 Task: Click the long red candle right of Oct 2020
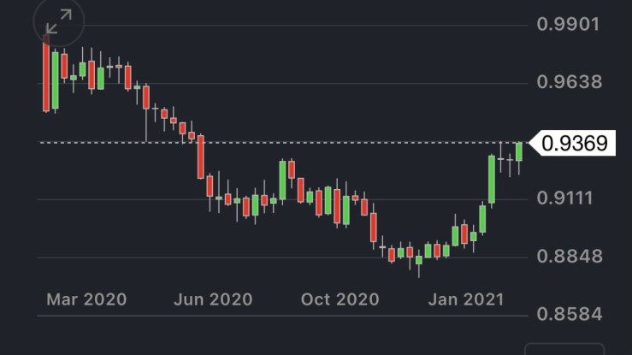click(374, 228)
